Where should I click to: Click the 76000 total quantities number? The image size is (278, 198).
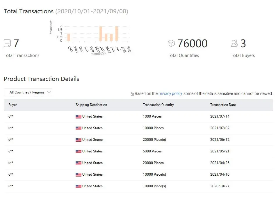(192, 44)
